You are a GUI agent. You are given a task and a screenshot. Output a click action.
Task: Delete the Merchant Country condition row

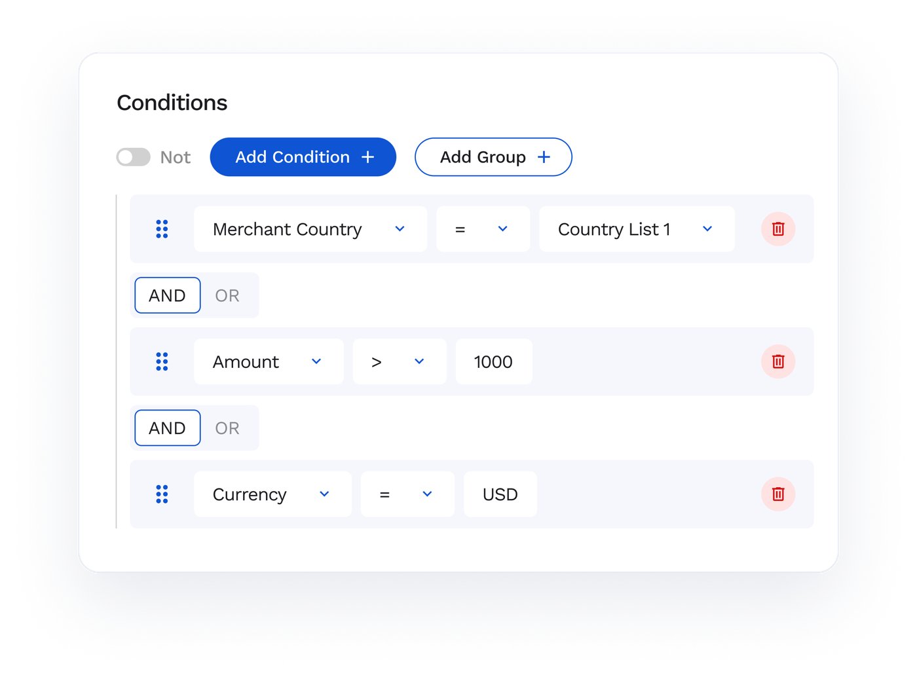click(778, 229)
